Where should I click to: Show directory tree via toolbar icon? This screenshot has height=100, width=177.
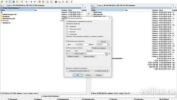17,2
